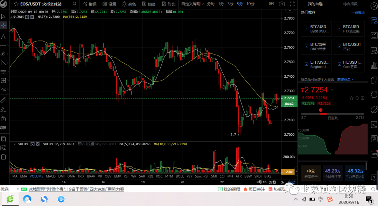This screenshot has height=206, width=378.
Task: Expand the side panel arrow beside 2.8k
Action: pyautogui.click(x=296, y=171)
